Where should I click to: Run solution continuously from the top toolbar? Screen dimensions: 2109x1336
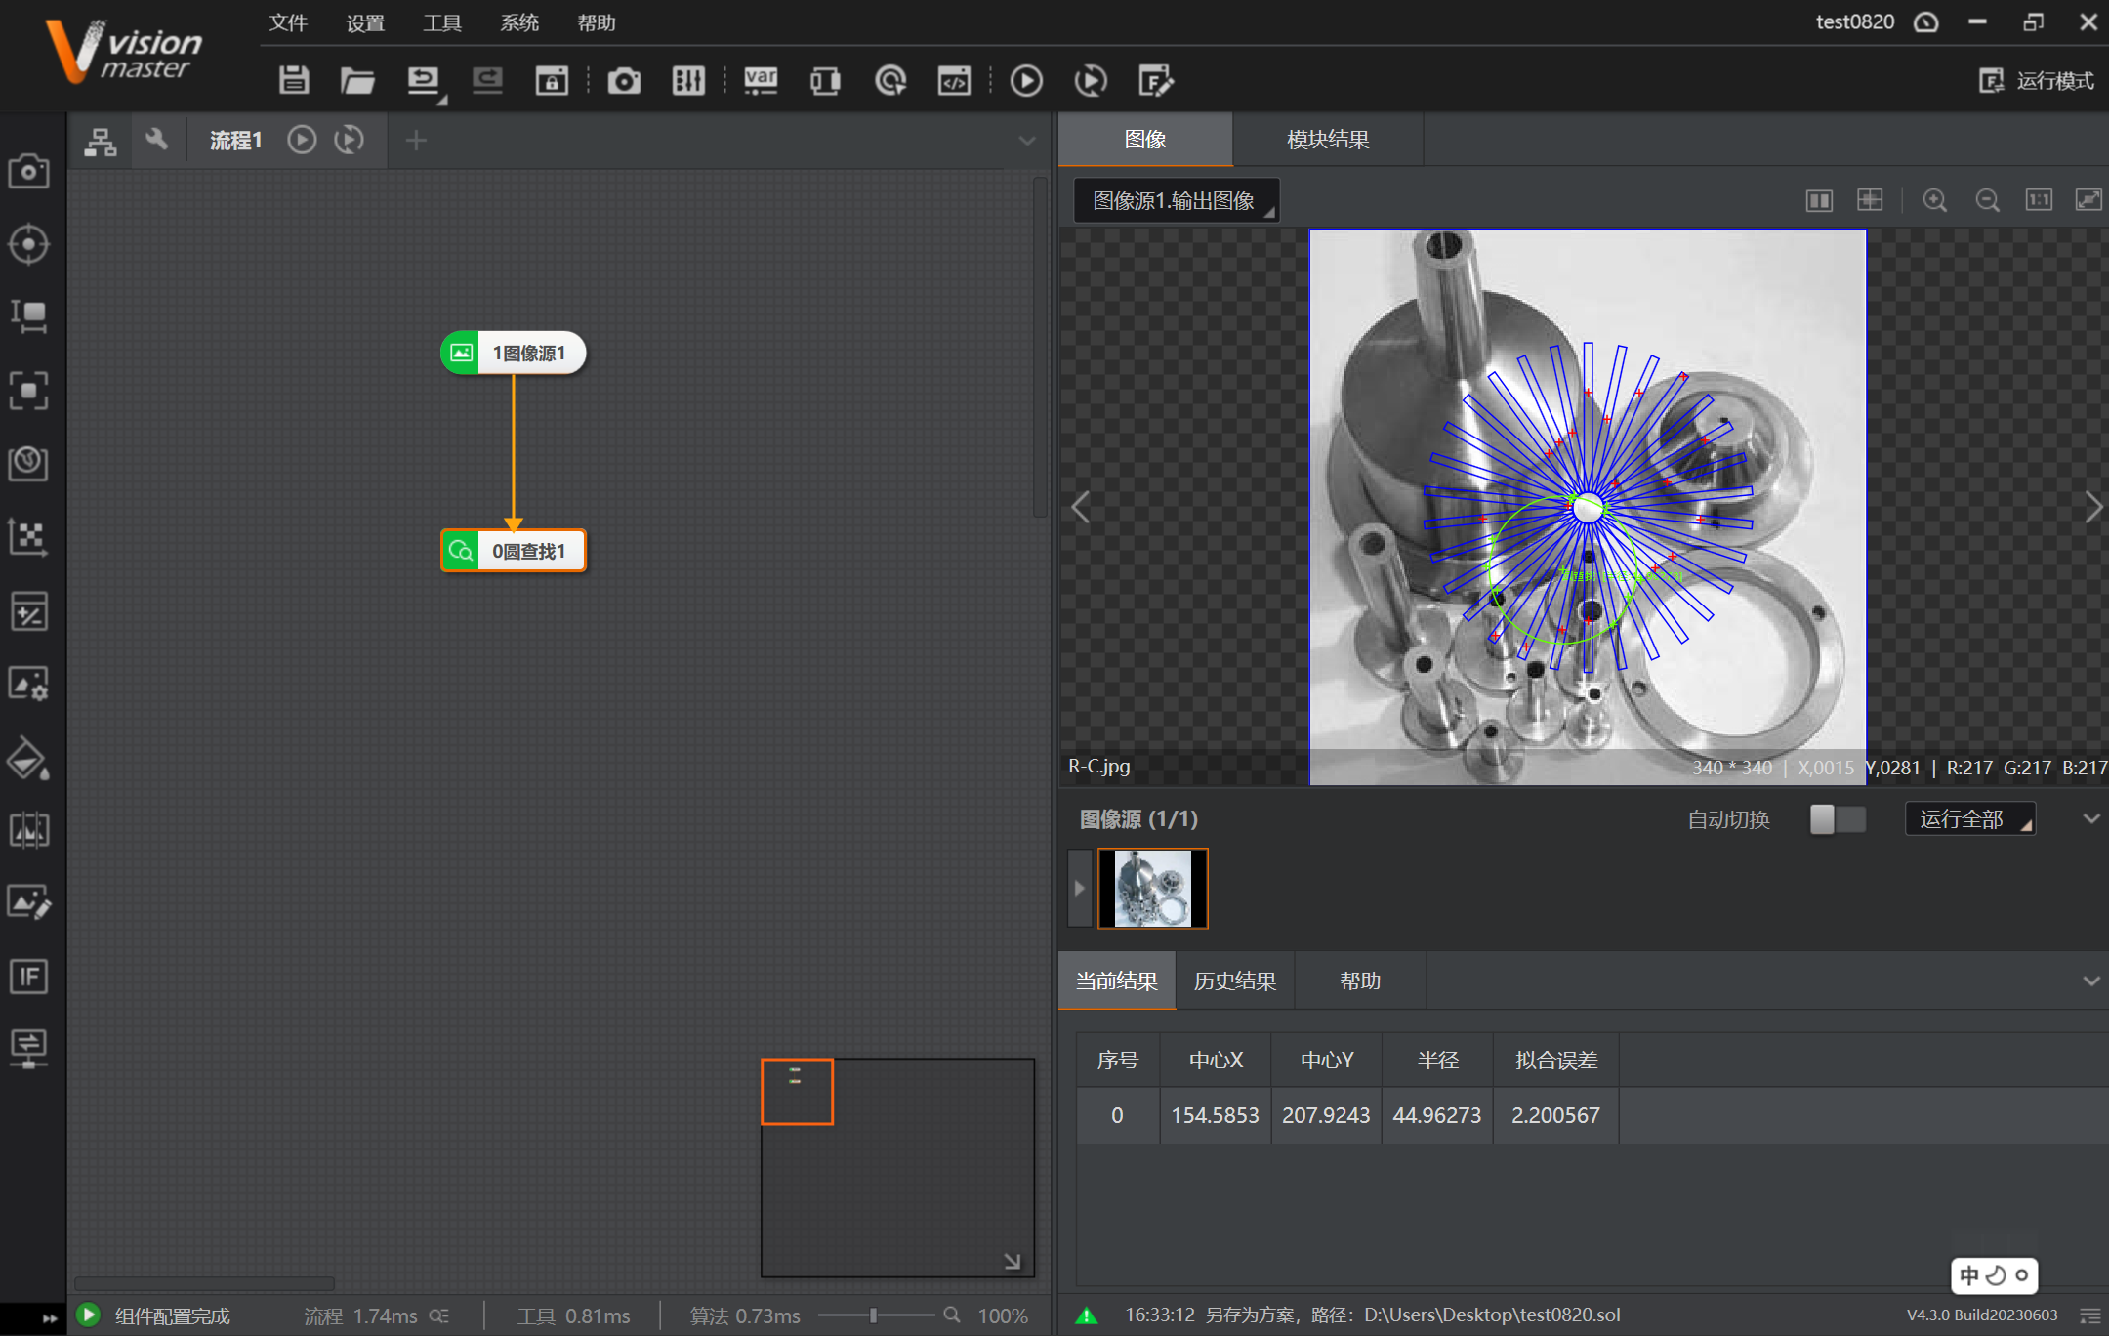(1091, 80)
